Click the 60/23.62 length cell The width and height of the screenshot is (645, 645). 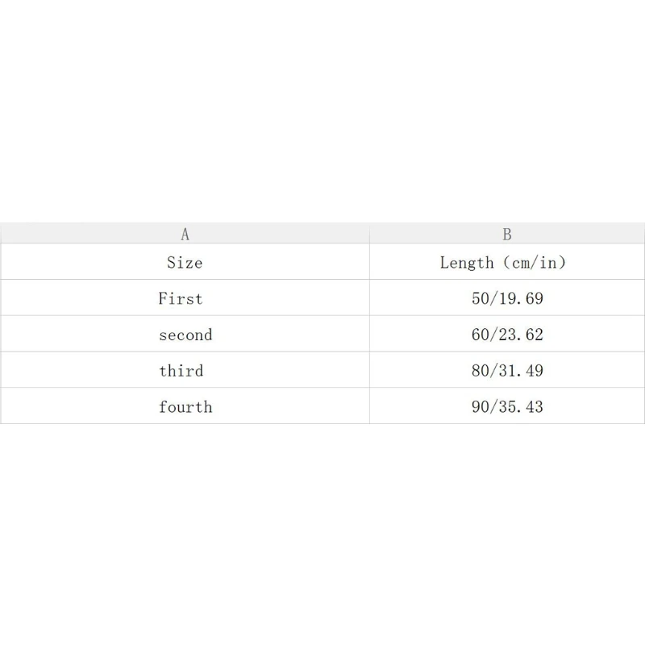[507, 335]
